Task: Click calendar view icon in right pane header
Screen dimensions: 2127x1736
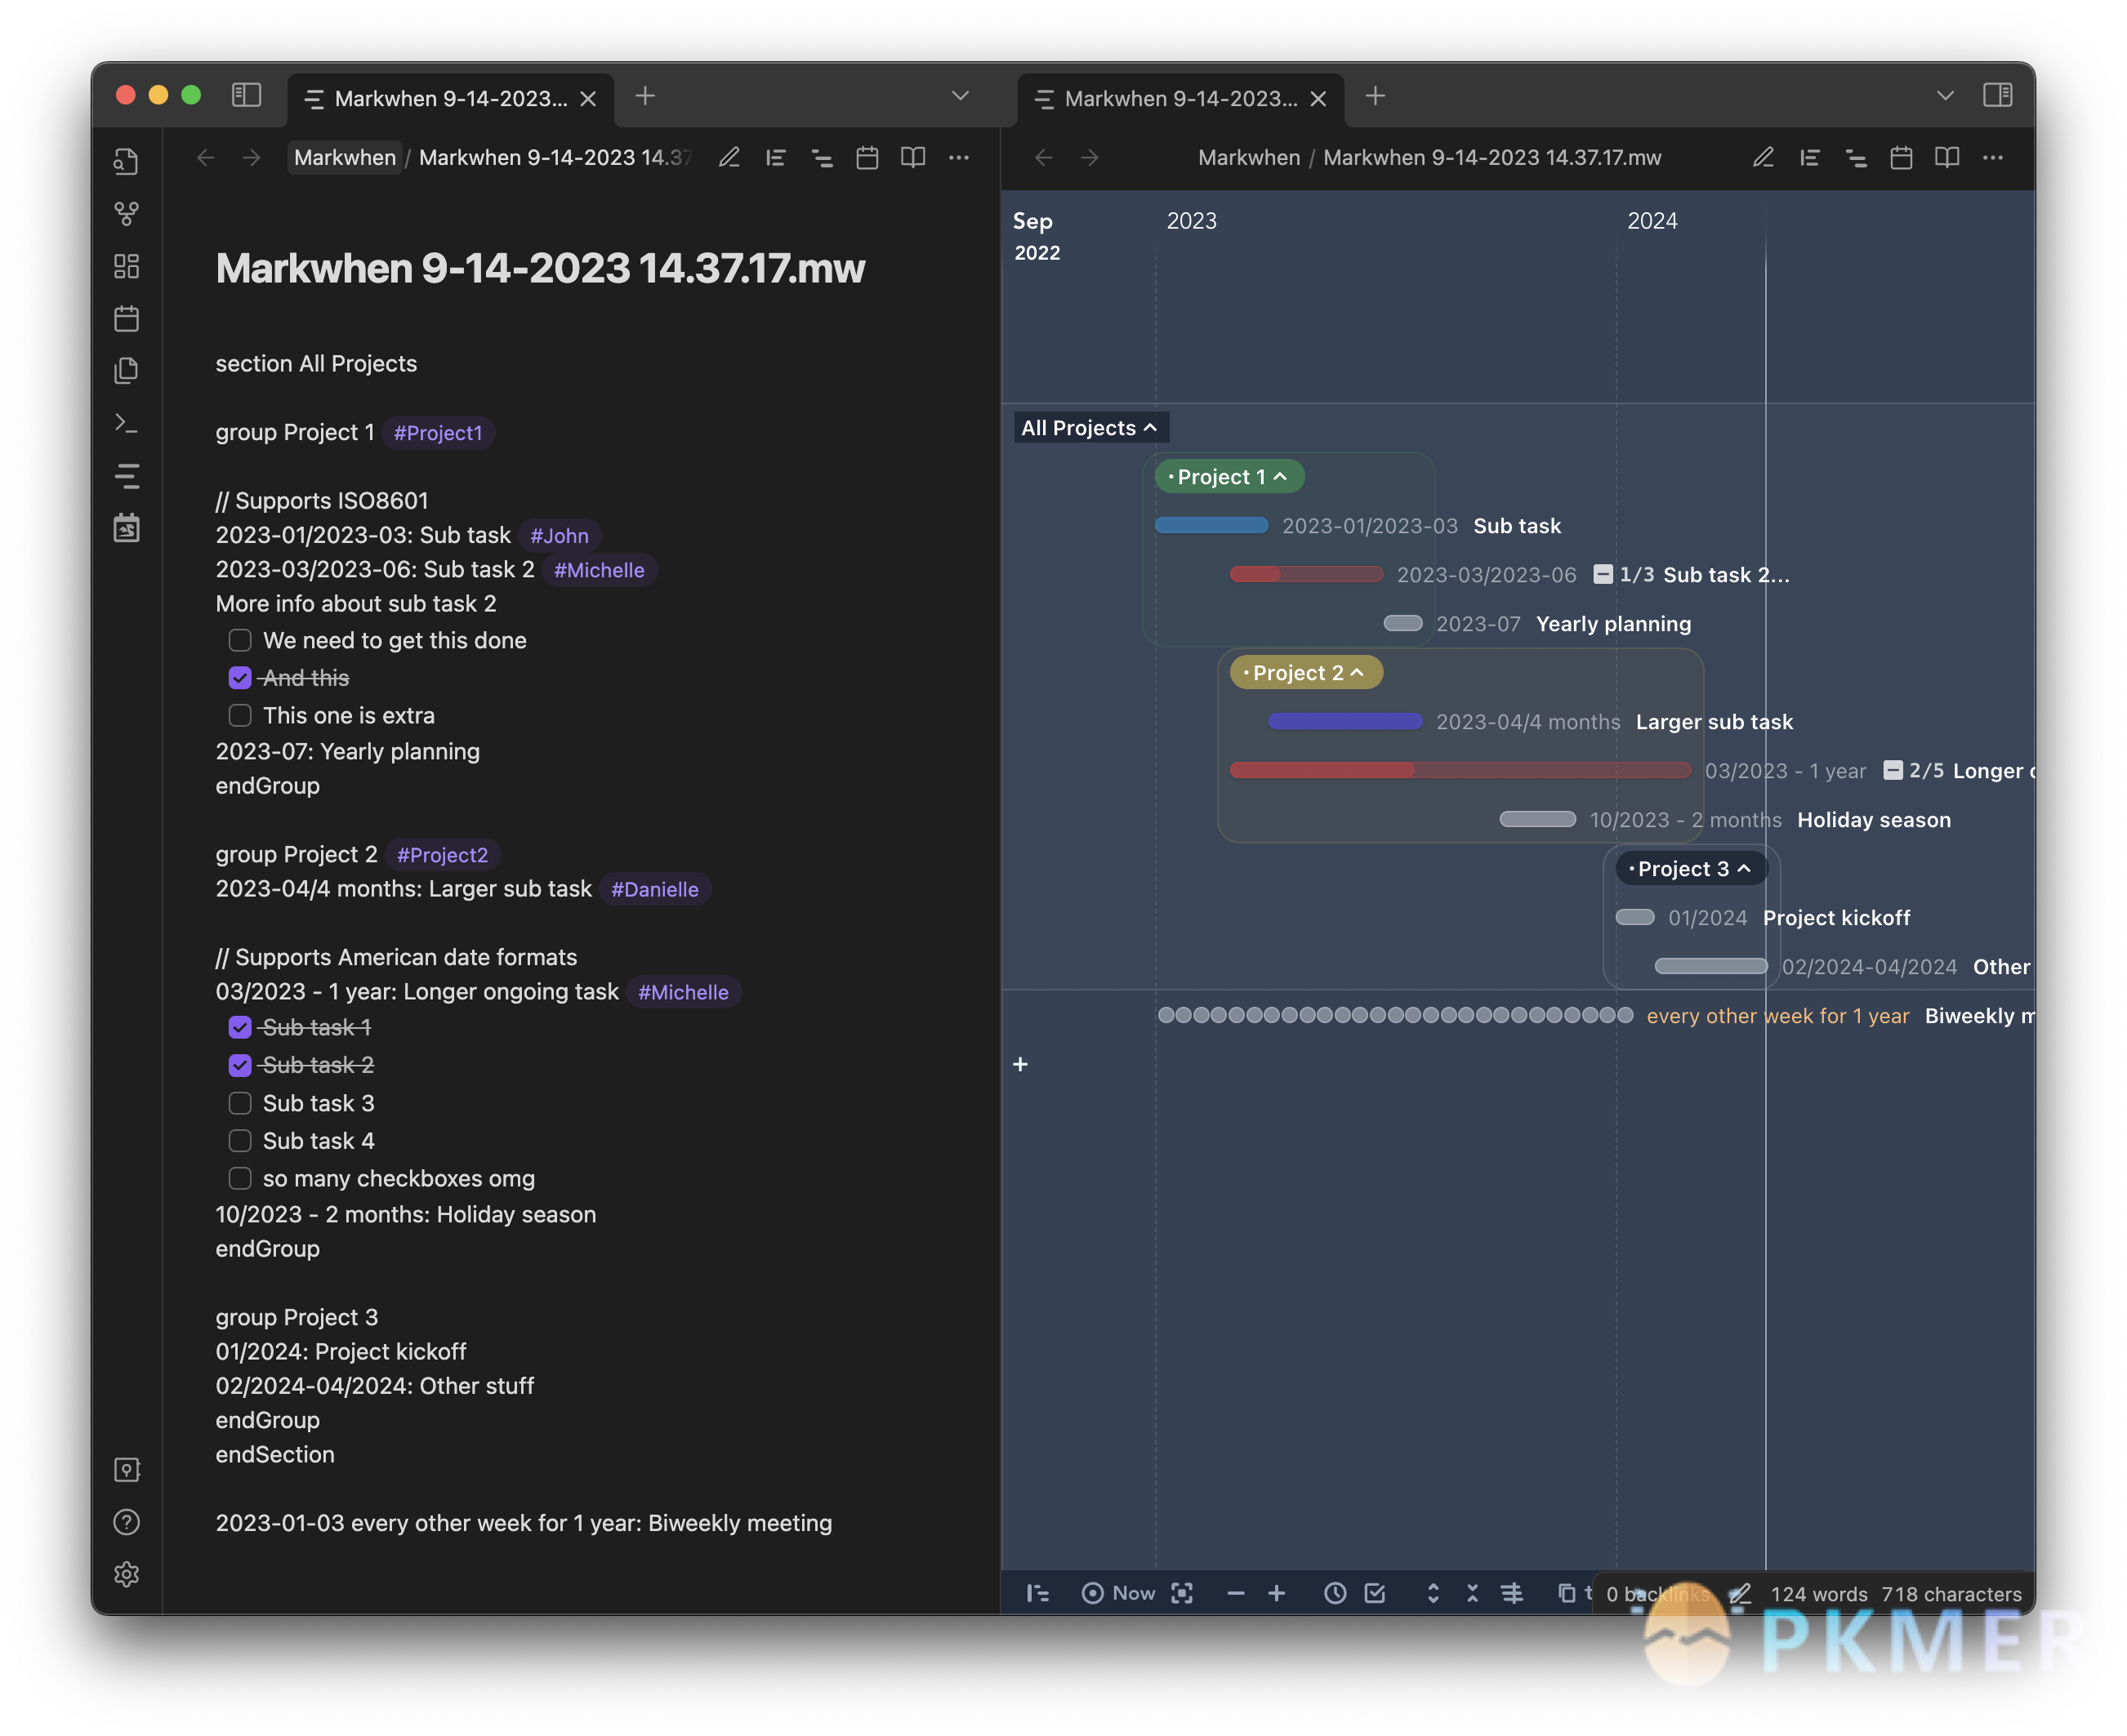Action: tap(1901, 157)
